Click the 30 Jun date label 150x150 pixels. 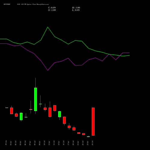click(x=6, y=143)
